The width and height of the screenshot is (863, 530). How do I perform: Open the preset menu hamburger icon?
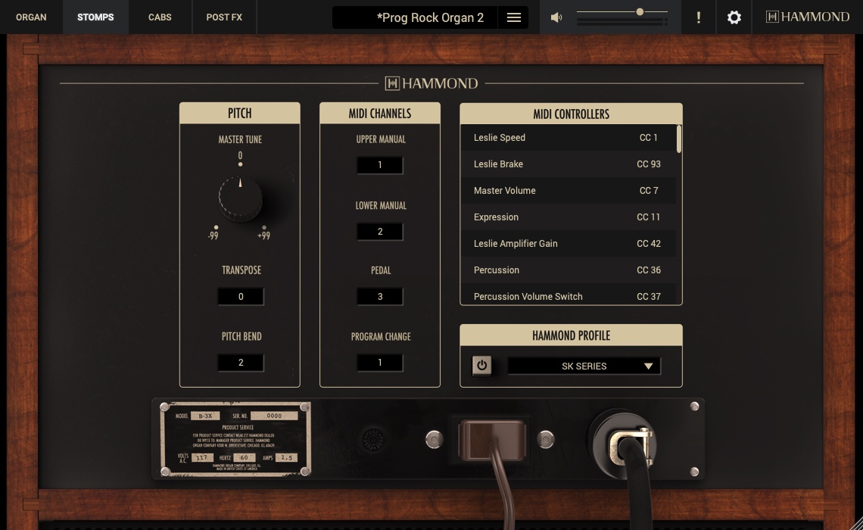[513, 17]
